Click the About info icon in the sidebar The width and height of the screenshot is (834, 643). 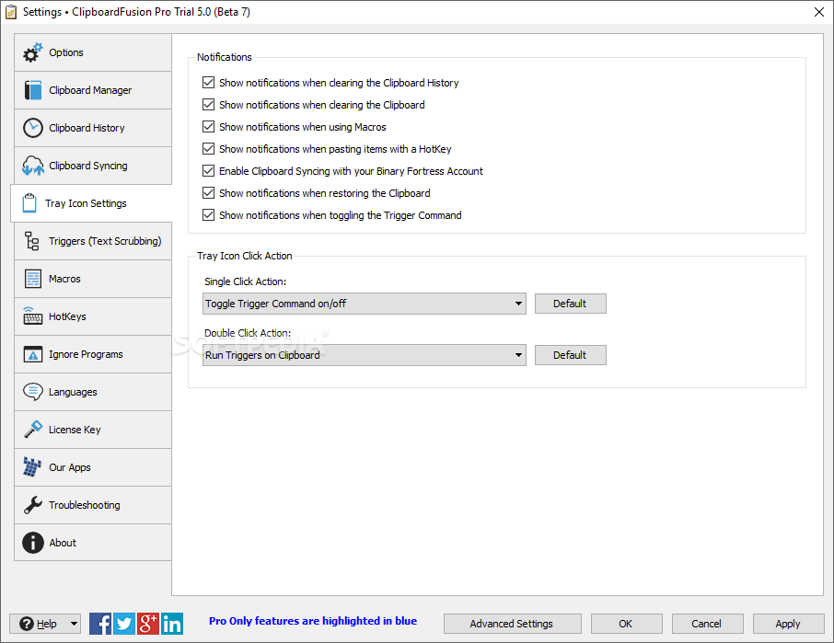33,543
